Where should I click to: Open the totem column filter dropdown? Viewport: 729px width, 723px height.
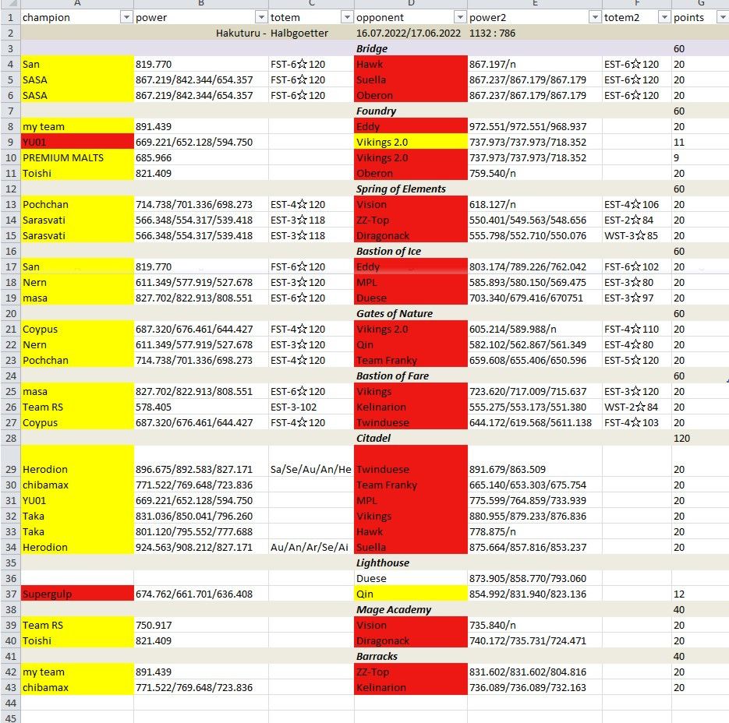[347, 17]
